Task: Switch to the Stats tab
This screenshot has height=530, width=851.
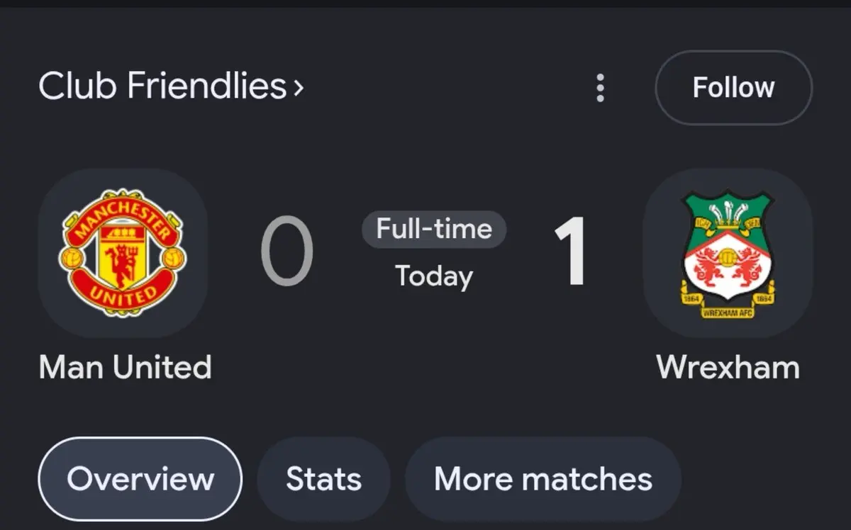Action: click(x=323, y=478)
